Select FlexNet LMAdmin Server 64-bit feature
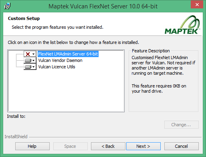Viewport: 206px width, 157px height. tap(68, 54)
